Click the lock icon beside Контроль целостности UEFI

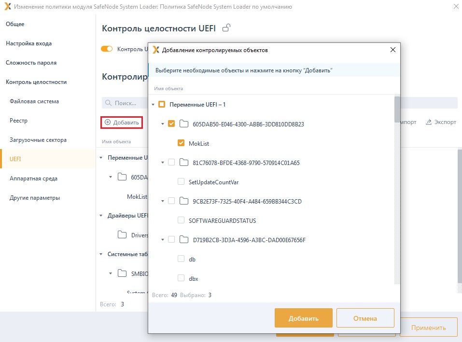(x=226, y=28)
